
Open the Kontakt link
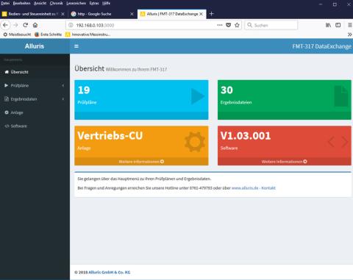point(268,188)
